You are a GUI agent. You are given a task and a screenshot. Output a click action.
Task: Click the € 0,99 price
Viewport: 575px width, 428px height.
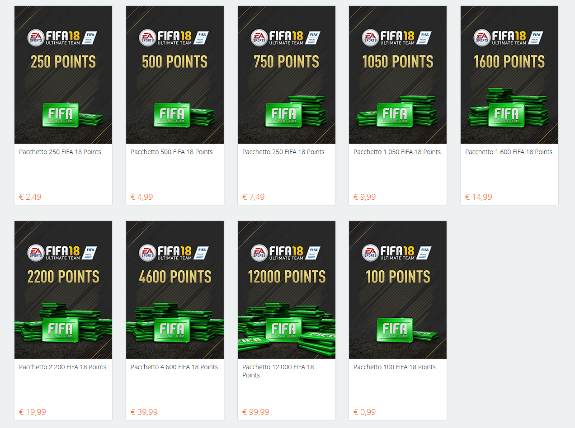click(365, 412)
